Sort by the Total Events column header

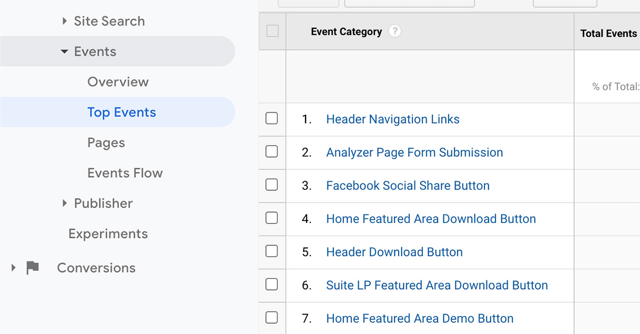point(608,33)
